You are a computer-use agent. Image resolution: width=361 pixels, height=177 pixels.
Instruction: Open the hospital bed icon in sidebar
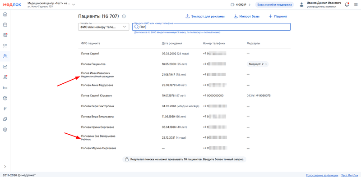[x=5, y=87]
